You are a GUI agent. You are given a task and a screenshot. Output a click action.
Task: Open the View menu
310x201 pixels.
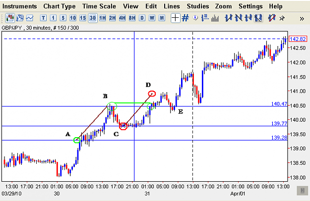pos(130,6)
